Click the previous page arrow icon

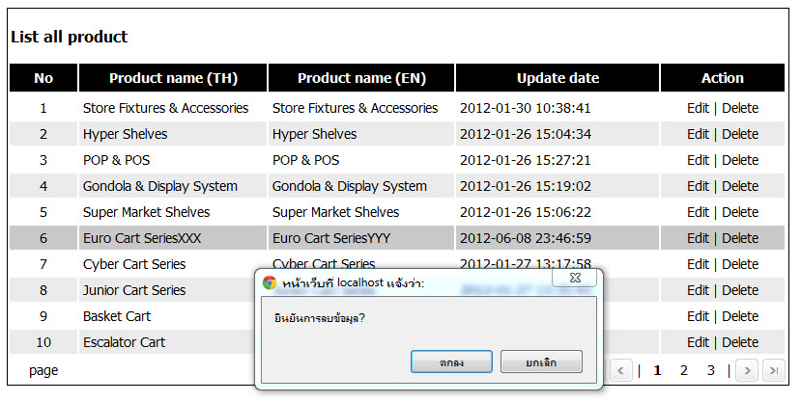[622, 370]
